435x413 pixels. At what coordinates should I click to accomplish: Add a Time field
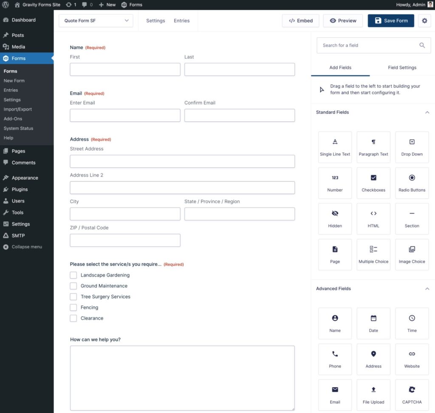(412, 324)
